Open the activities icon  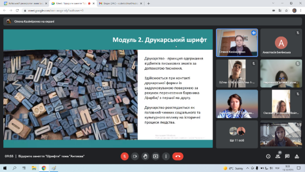pos(297,156)
